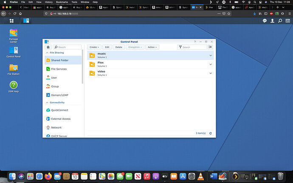Screen dimensions: 293x183
Task: Select Shared Folder in sidebar
Action: (63, 60)
